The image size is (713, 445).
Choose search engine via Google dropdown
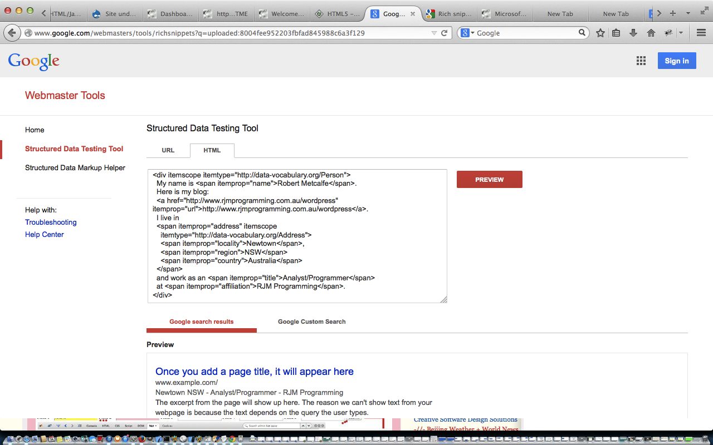pos(467,33)
